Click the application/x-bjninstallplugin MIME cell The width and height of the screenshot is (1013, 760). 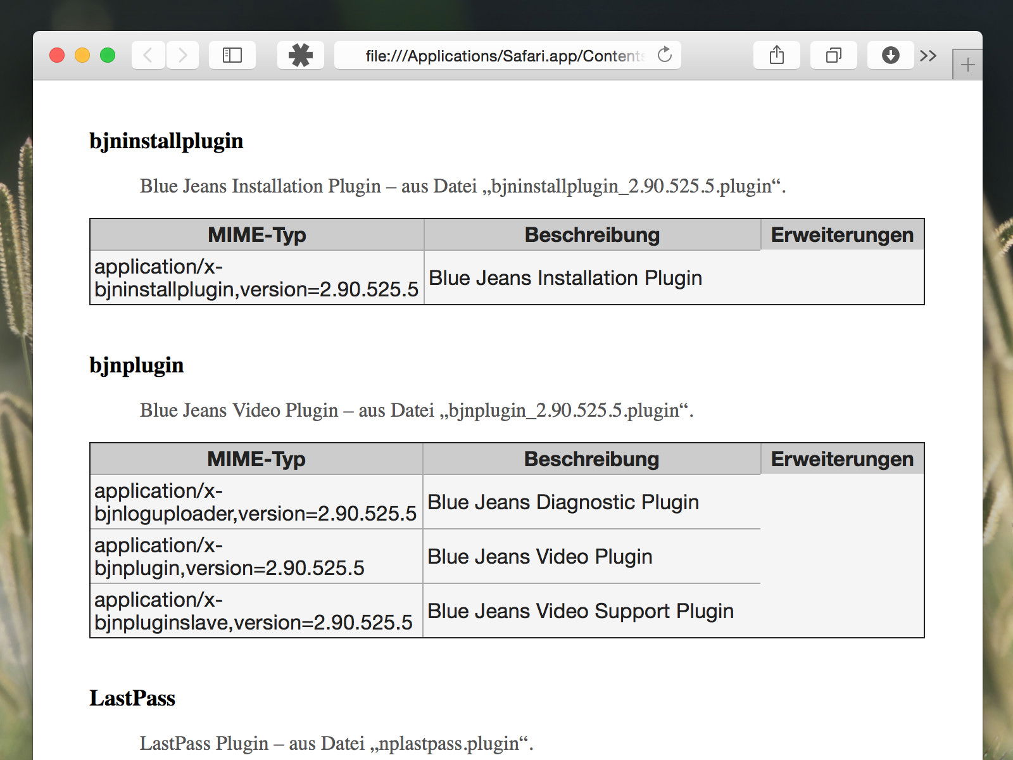point(257,278)
